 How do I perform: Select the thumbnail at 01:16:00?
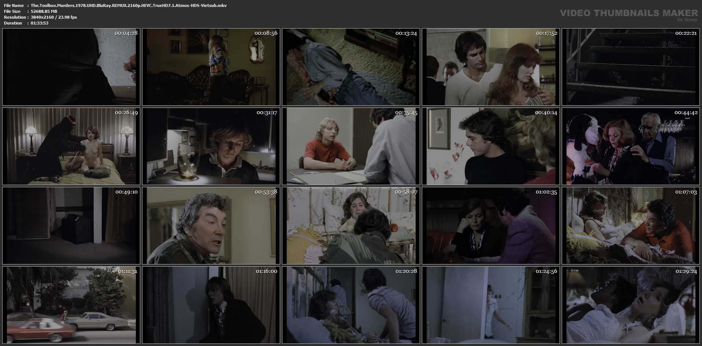(x=211, y=305)
